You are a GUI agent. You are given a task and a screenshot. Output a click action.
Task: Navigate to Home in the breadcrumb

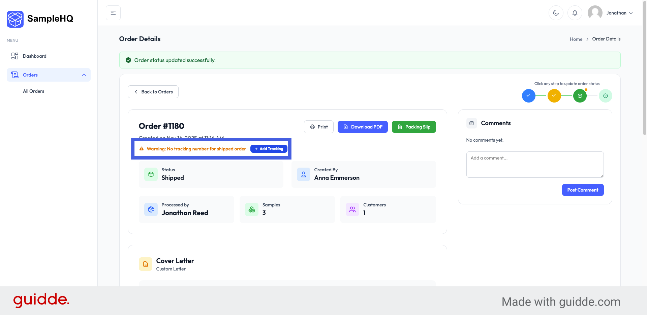point(576,39)
